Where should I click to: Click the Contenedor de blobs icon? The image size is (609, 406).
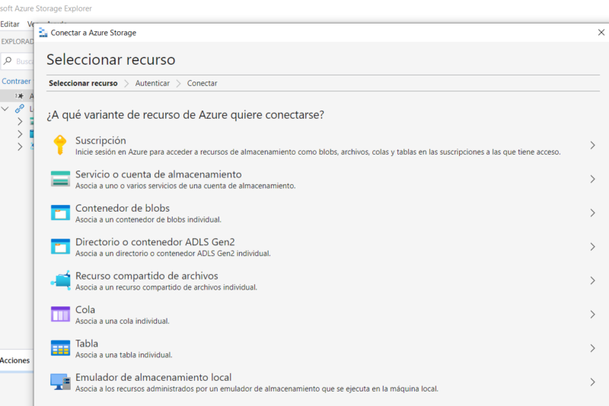pyautogui.click(x=60, y=213)
